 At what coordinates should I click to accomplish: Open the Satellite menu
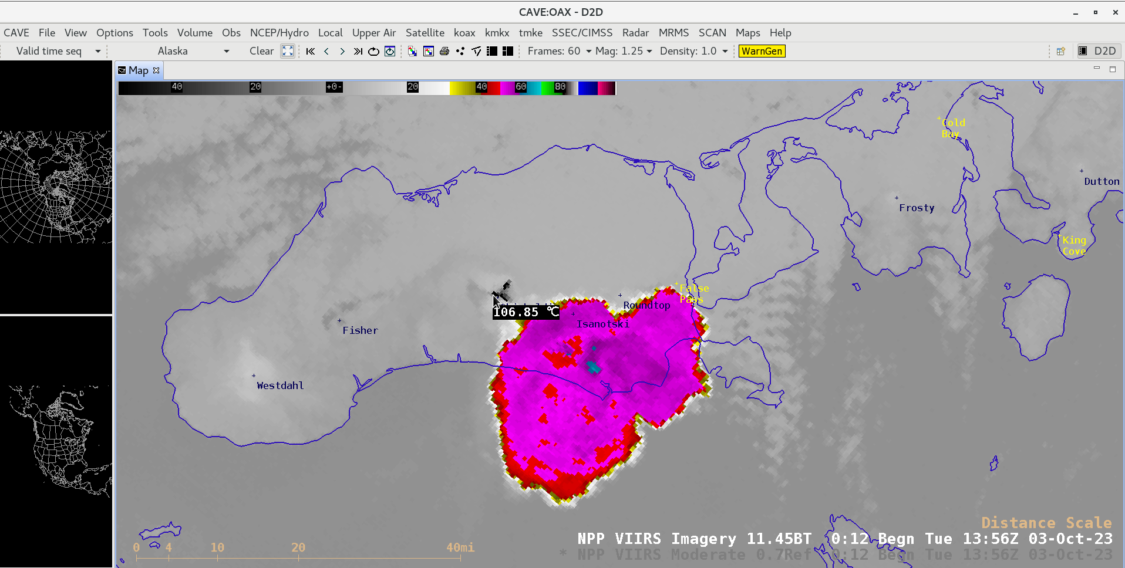(425, 33)
